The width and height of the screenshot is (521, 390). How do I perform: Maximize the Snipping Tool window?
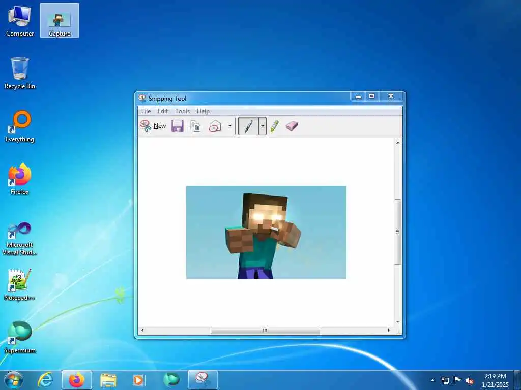coord(372,96)
